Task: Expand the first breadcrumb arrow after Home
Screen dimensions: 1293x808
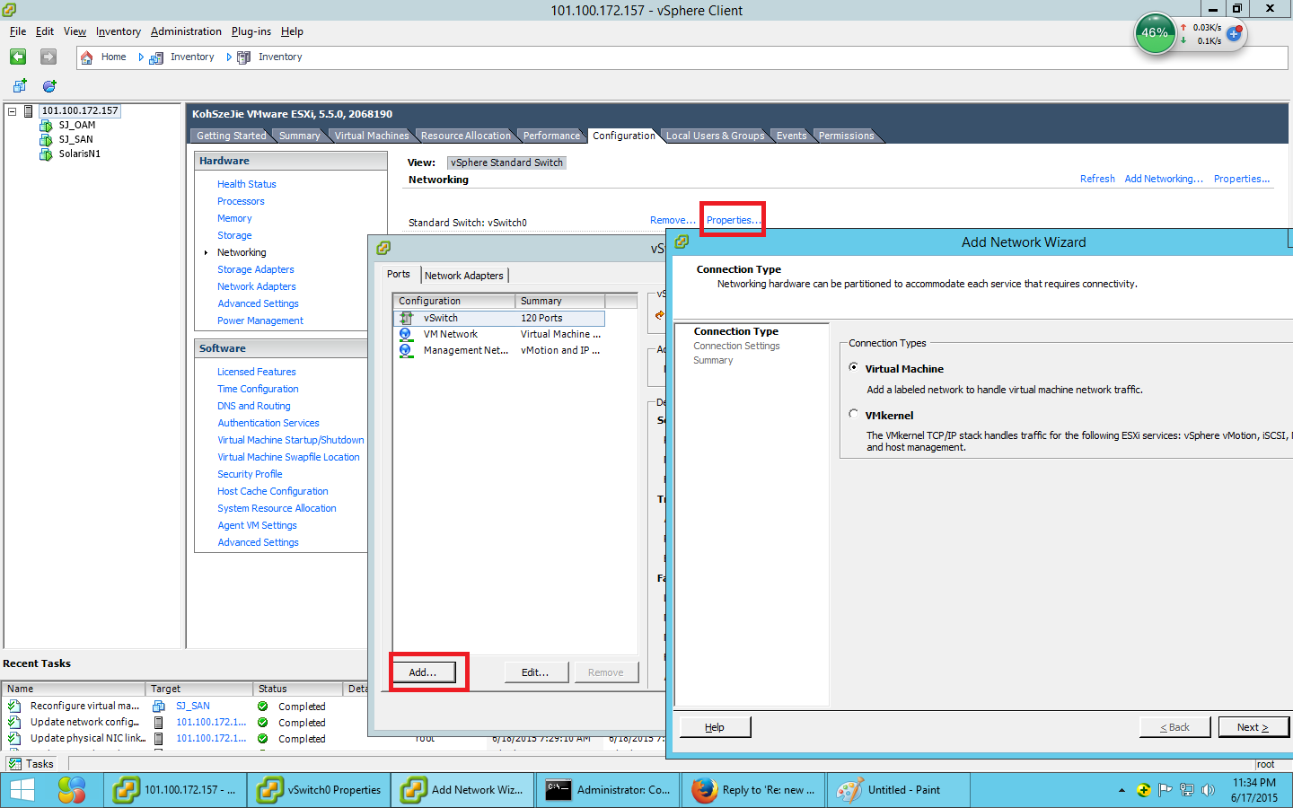Action: pyautogui.click(x=141, y=57)
